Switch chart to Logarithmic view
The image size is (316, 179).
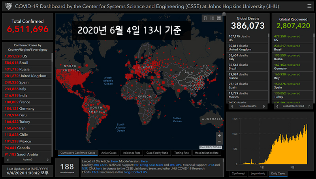point(258,173)
